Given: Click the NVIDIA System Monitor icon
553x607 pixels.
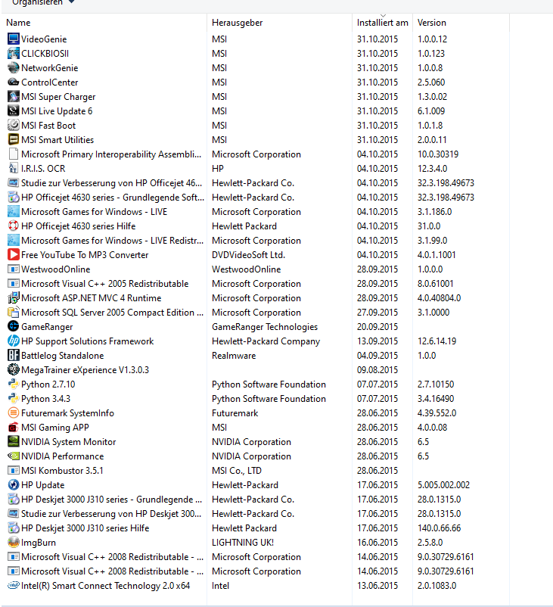Looking at the screenshot, I should tap(13, 441).
